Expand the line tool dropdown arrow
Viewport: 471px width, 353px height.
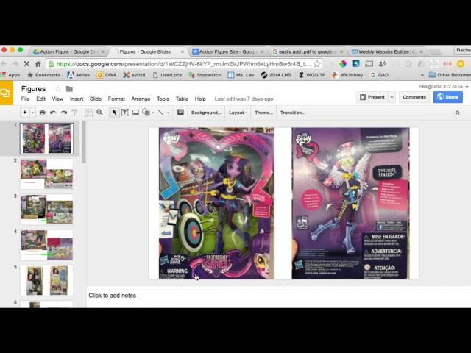click(169, 113)
